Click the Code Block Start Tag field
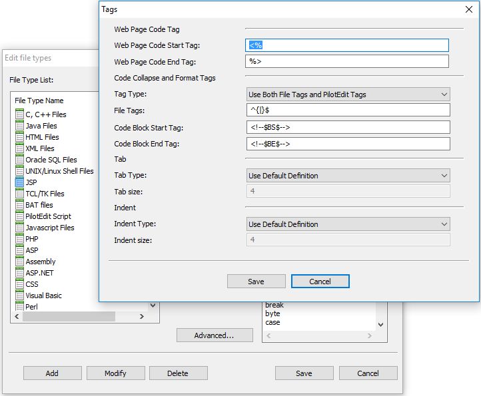 click(x=348, y=127)
